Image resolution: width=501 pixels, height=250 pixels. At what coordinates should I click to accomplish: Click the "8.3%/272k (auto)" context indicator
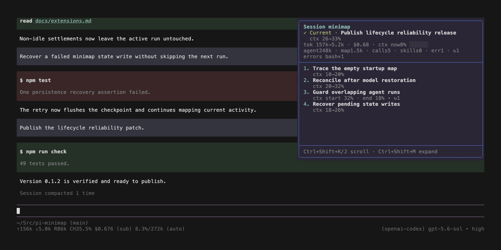coord(160,229)
